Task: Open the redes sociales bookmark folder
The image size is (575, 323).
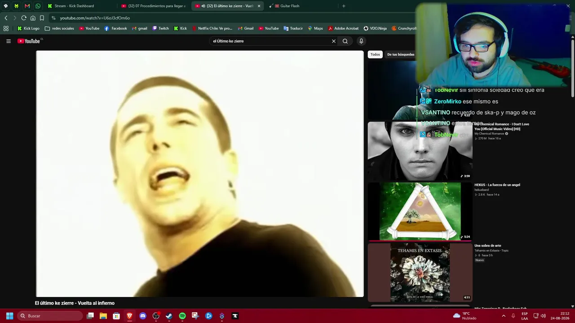Action: pos(59,28)
